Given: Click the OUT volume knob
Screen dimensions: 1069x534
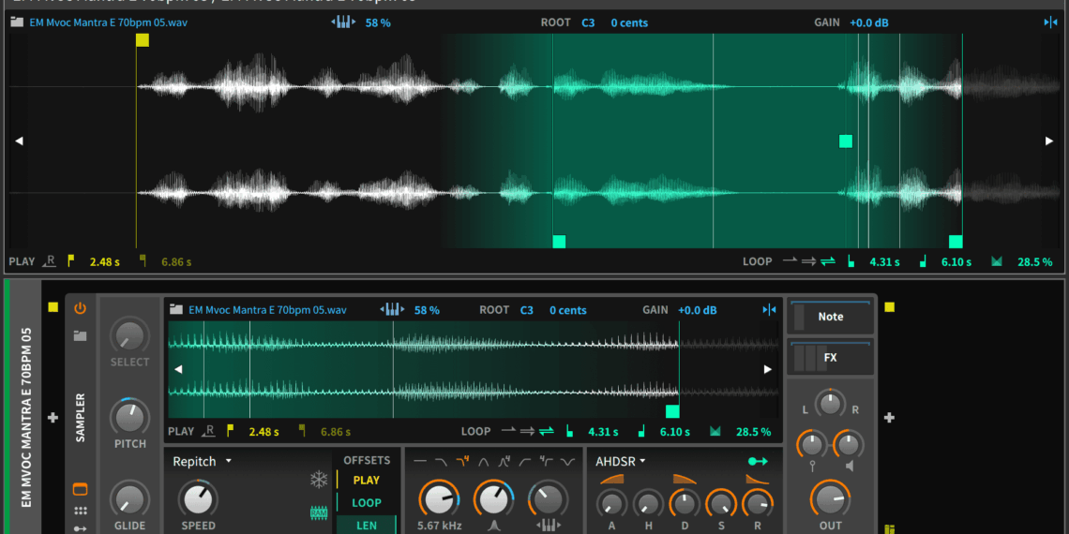Looking at the screenshot, I should click(830, 499).
